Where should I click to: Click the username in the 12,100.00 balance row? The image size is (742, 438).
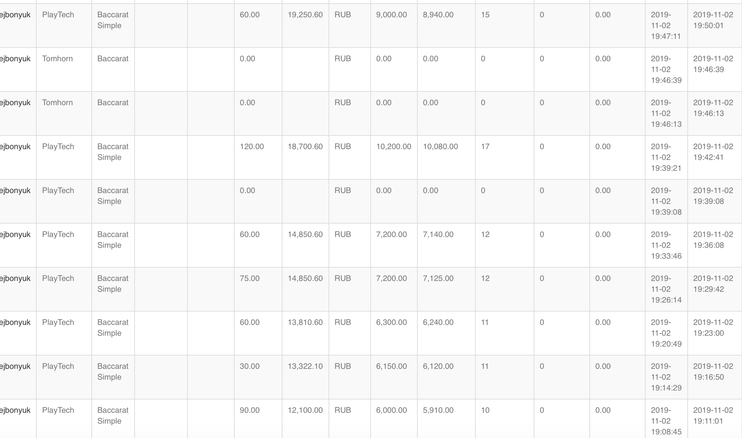pos(15,410)
